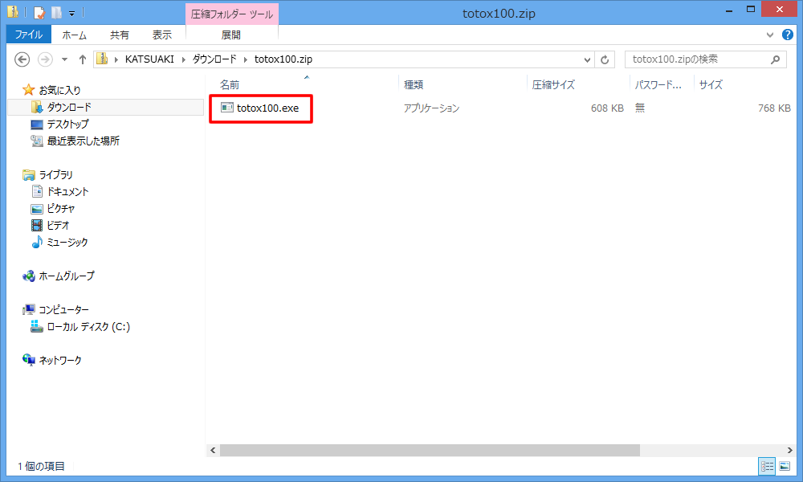Click the ドキュメント page icon
This screenshot has width=803, height=482.
coord(37,191)
